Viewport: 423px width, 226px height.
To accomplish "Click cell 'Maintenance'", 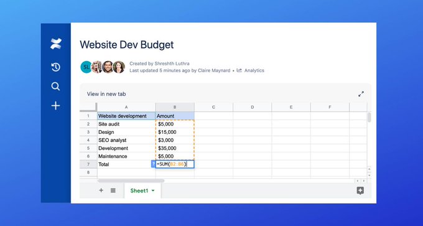I will 126,156.
